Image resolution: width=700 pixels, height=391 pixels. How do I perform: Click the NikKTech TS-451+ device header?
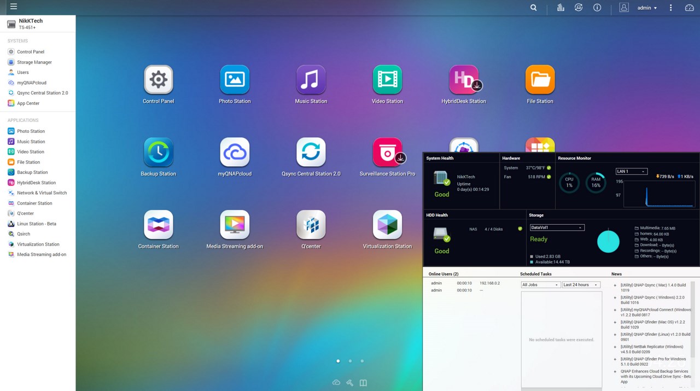click(x=38, y=24)
